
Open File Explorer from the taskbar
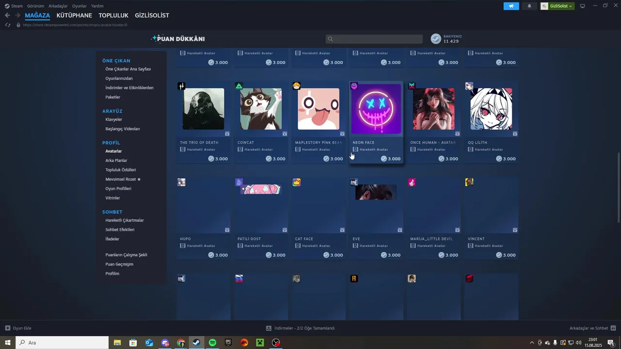tap(117, 343)
